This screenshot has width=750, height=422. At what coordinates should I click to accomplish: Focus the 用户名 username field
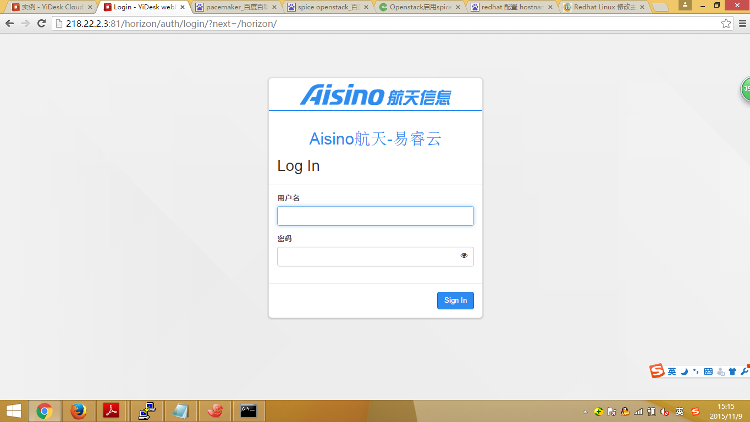pyautogui.click(x=375, y=216)
